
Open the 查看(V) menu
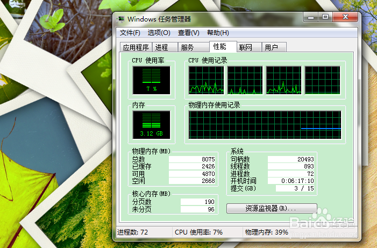click(188, 33)
